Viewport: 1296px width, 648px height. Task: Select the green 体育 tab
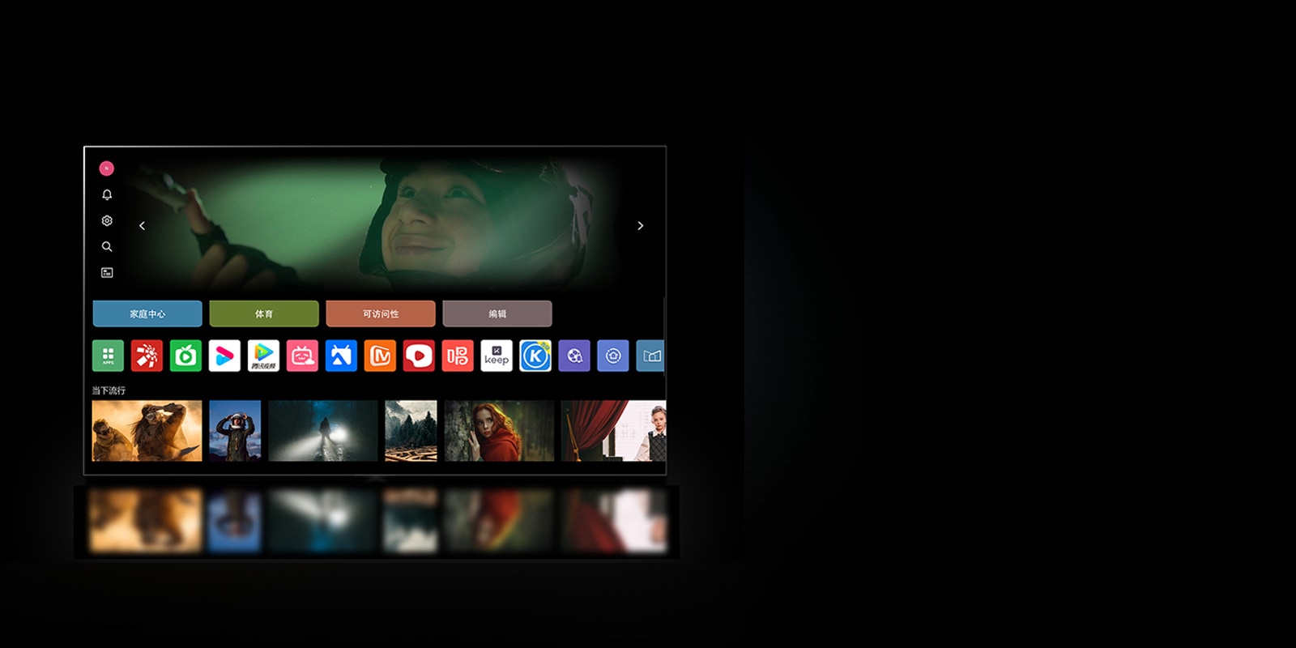264,313
